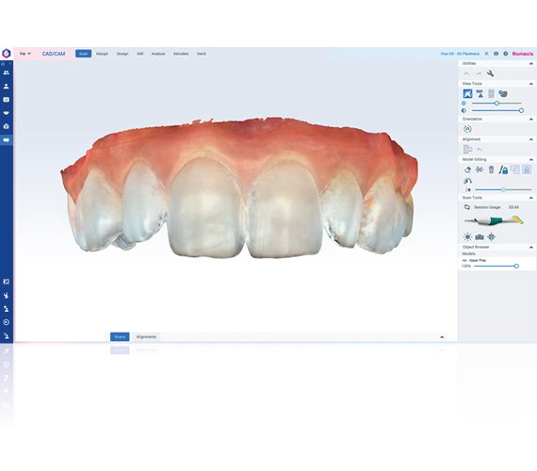This screenshot has height=471, width=537.
Task: Collapse the Utilities panel section
Action: tap(531, 64)
